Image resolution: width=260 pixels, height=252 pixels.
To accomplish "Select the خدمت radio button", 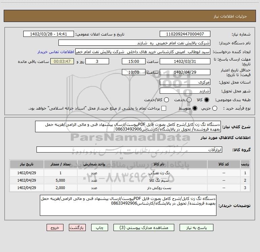I will click(189, 100).
